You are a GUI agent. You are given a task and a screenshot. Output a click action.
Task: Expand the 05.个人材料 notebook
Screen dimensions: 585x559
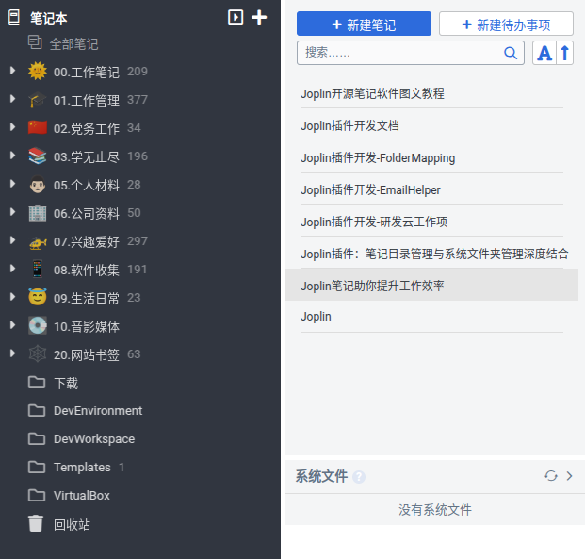pyautogui.click(x=12, y=184)
